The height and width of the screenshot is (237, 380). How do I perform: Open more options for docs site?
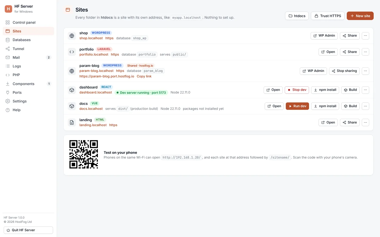(365, 106)
